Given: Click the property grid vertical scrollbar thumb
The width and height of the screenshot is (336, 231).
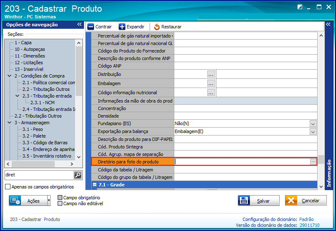Looking at the screenshot, I should click(x=321, y=159).
